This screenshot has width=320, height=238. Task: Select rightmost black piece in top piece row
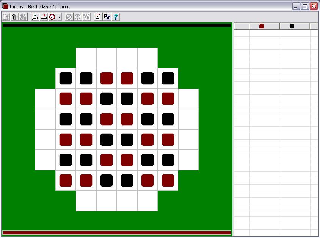click(x=168, y=78)
